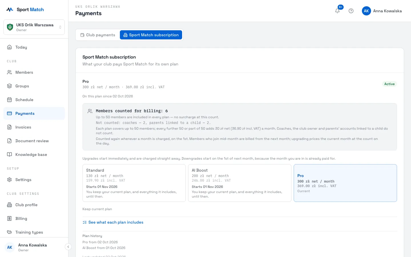Screen dimensions: 411x257
Task: Select the Sport Match subscription tab
Action: click(151, 35)
